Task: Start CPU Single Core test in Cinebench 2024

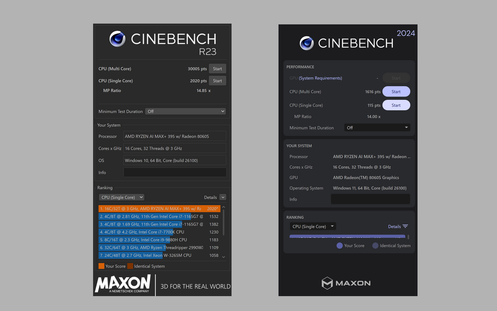Action: (396, 105)
